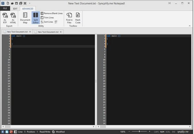Viewport: 194px width, 134px height.
Task: Click the splitter grip between editor panes
Action: (96, 81)
